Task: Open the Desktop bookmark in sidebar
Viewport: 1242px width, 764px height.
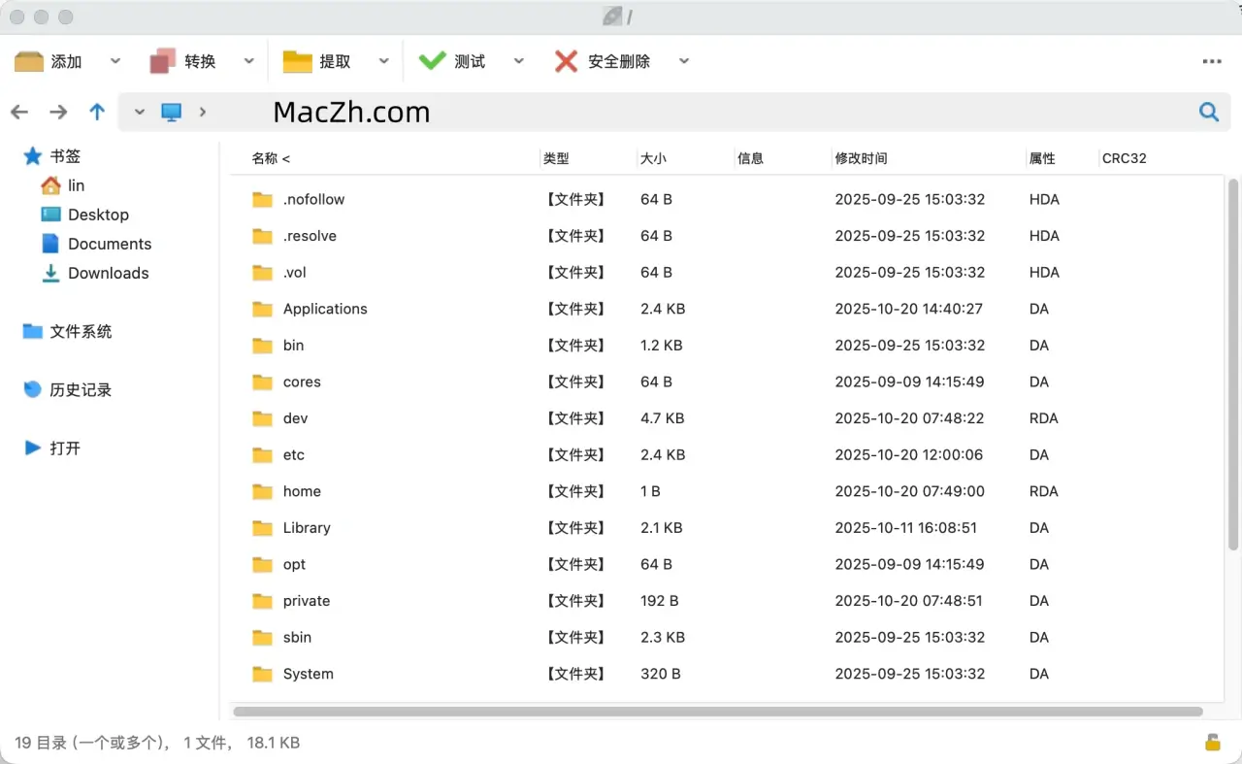Action: (x=97, y=215)
